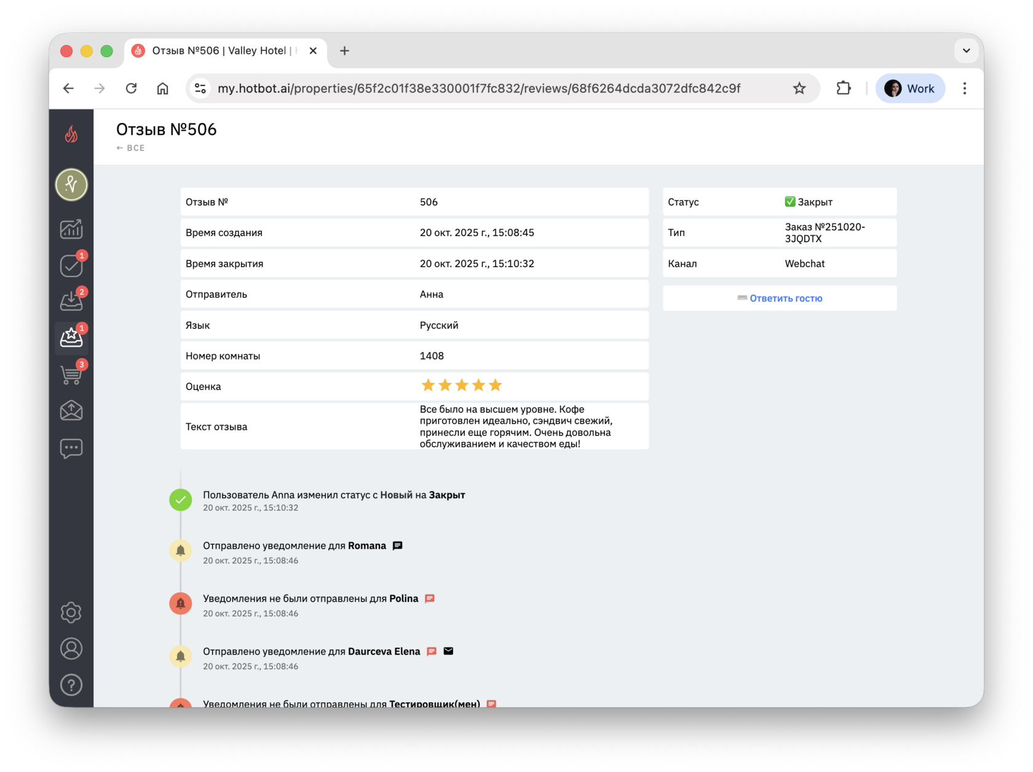The image size is (1033, 772).
Task: Click the order number Заказ №251020-3JQDTX
Action: [x=825, y=233]
